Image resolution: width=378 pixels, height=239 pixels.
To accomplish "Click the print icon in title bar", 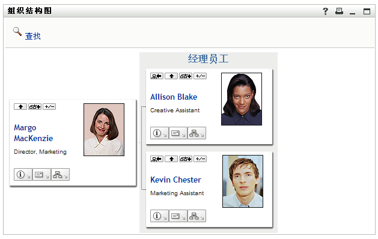I will click(339, 11).
